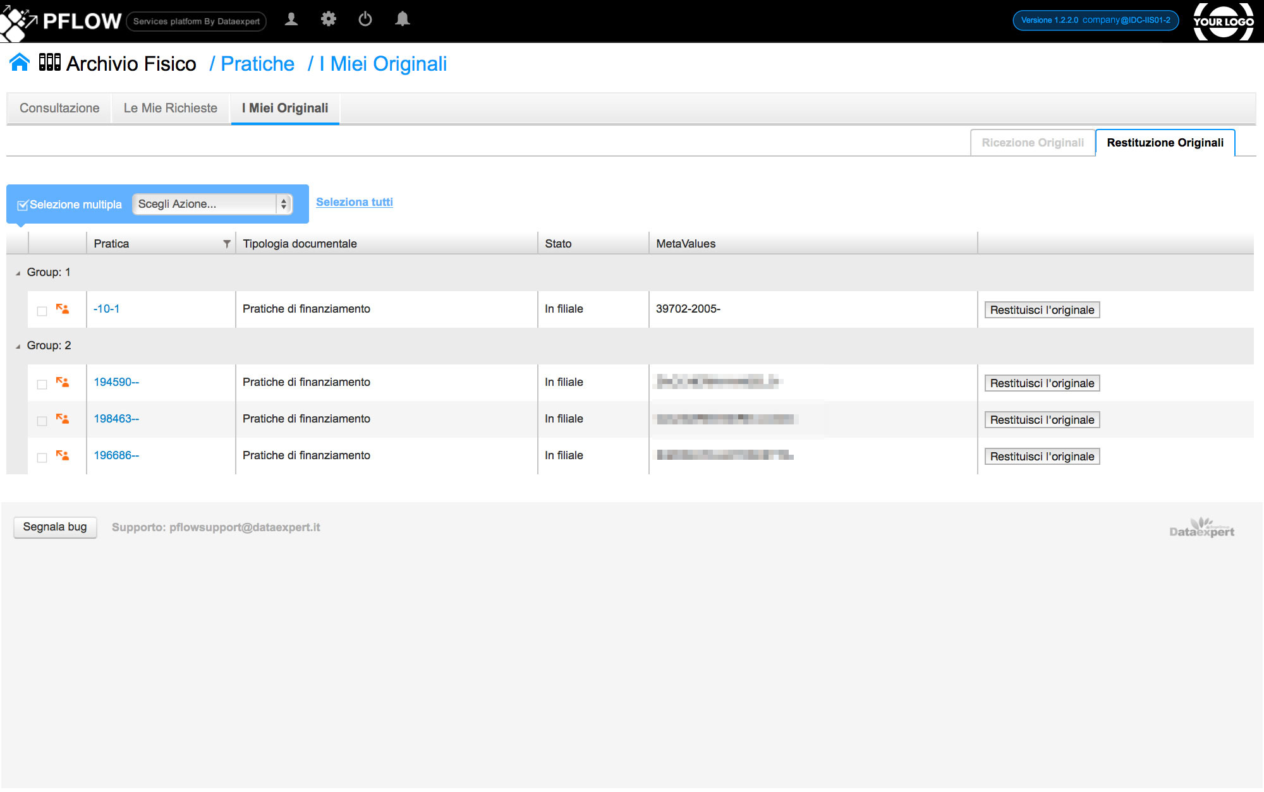Viewport: 1264px width, 792px height.
Task: Click orange transfer icon for practice 196686--
Action: 63,455
